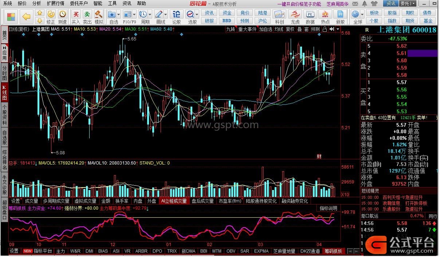Select the 分时图 side tab
The image size is (440, 257).
pos(4,73)
